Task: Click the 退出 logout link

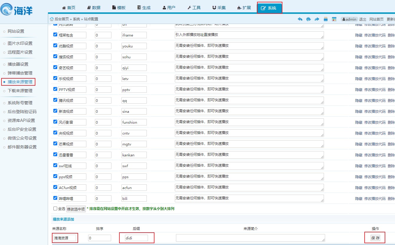Action: [x=363, y=19]
